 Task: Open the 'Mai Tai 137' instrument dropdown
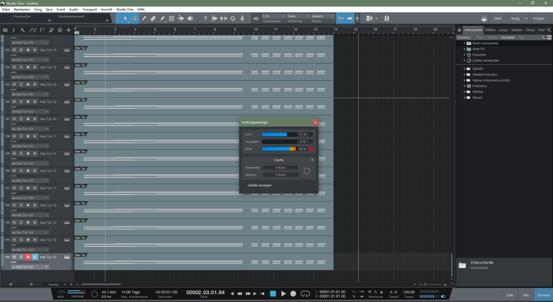point(30,60)
